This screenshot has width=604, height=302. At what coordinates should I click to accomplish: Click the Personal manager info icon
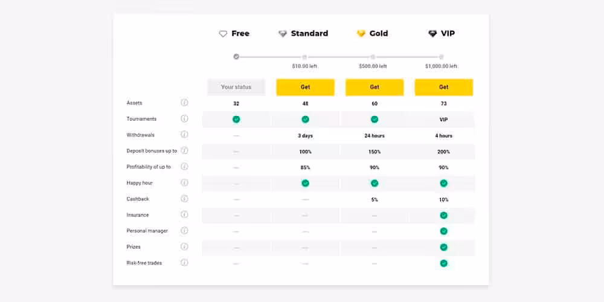[184, 231]
